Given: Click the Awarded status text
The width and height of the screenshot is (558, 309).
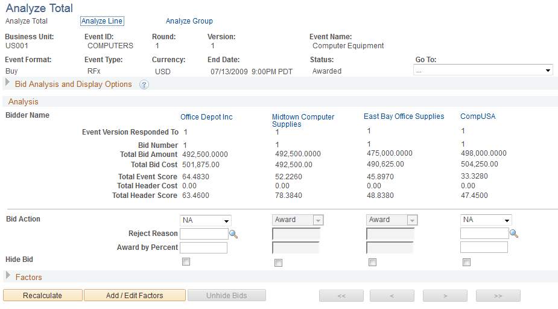Looking at the screenshot, I should click(327, 71).
